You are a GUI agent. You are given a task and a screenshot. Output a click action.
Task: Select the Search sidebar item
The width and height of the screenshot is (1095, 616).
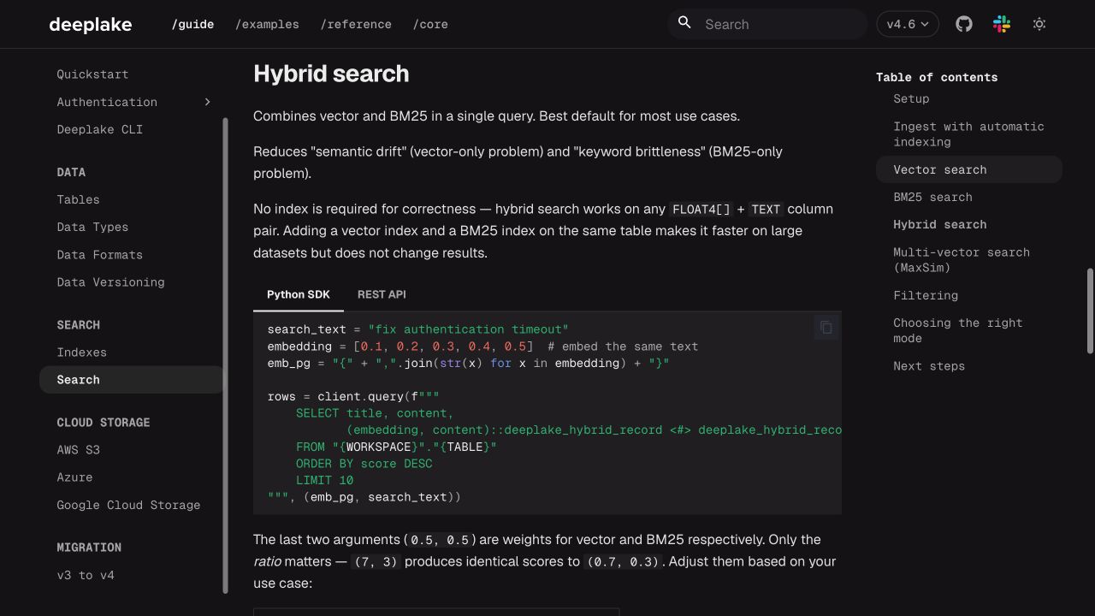tap(132, 379)
